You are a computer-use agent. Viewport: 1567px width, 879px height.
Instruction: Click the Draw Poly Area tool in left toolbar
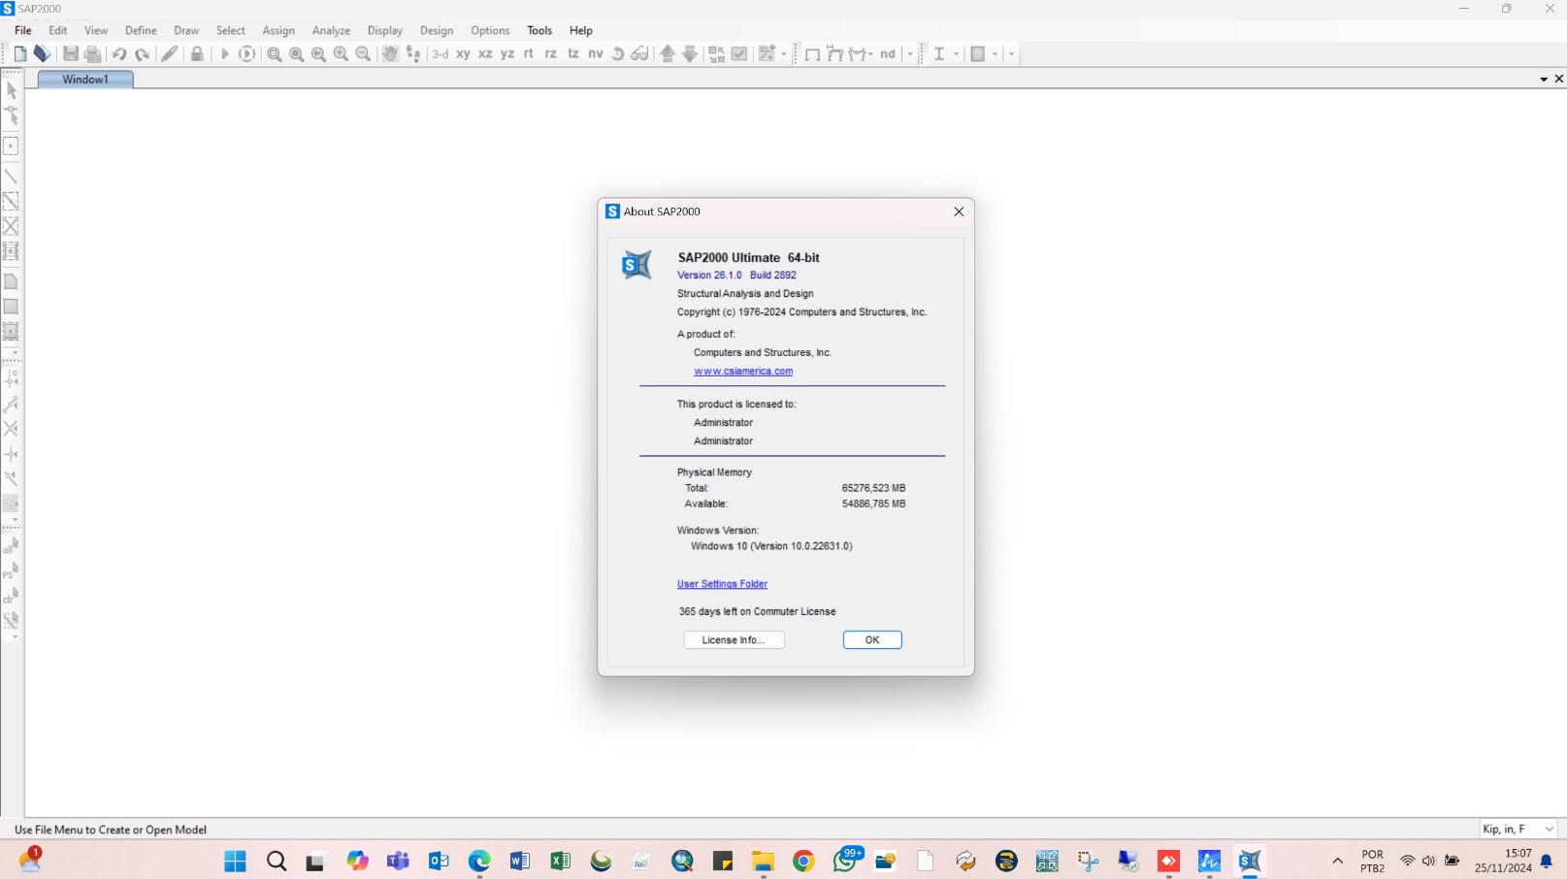[12, 281]
